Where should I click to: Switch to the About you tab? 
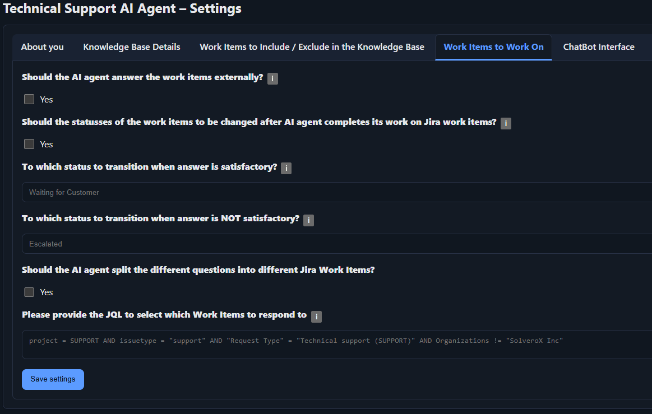42,47
